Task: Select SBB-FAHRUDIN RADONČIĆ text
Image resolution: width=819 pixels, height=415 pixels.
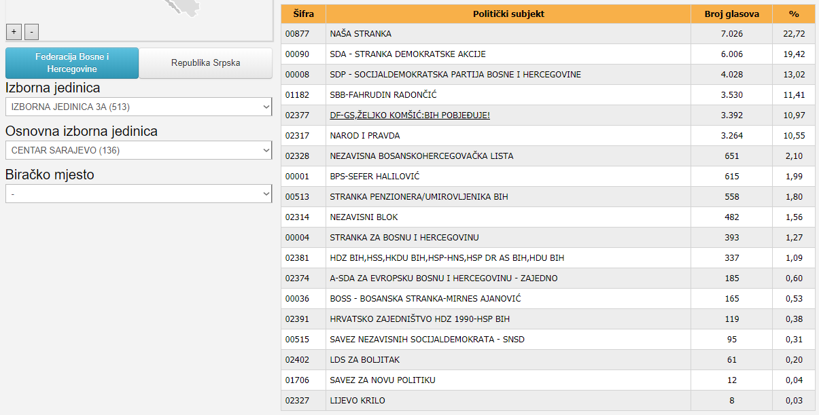Action: point(383,95)
